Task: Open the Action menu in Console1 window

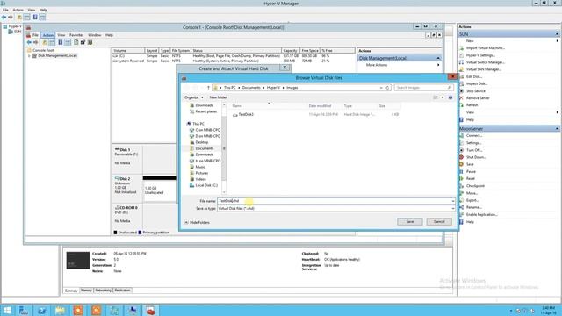Action: point(47,35)
